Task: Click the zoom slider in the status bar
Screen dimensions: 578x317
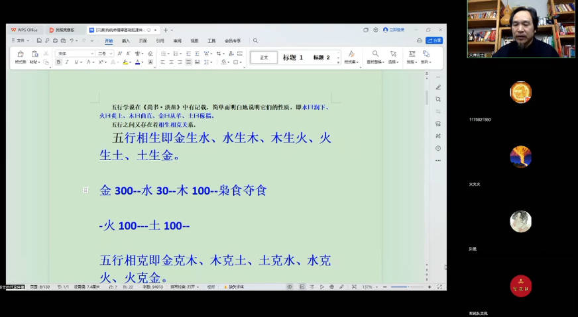Action: click(x=409, y=287)
